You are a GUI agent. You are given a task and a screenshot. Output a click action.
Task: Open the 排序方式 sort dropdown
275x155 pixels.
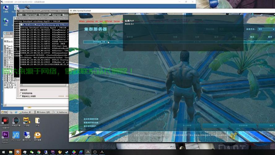(x=266, y=29)
